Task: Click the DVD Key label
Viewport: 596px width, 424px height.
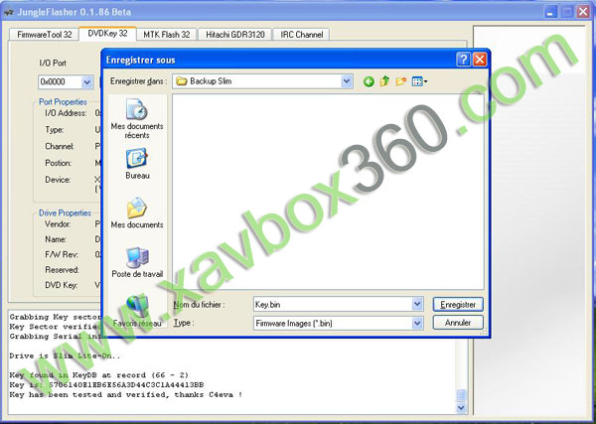Action: pos(61,285)
